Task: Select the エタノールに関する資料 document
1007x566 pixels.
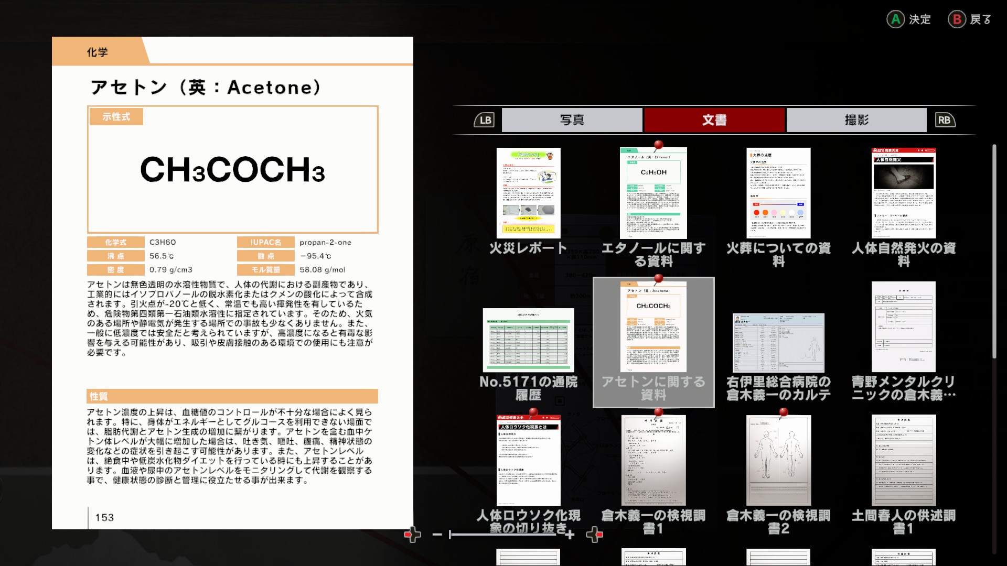Action: tap(653, 193)
